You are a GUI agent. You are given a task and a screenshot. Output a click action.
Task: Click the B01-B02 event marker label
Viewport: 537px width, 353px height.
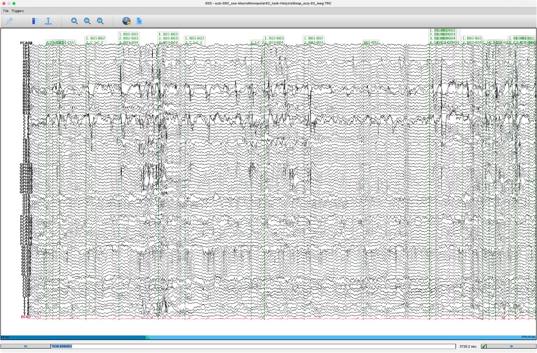371,42
